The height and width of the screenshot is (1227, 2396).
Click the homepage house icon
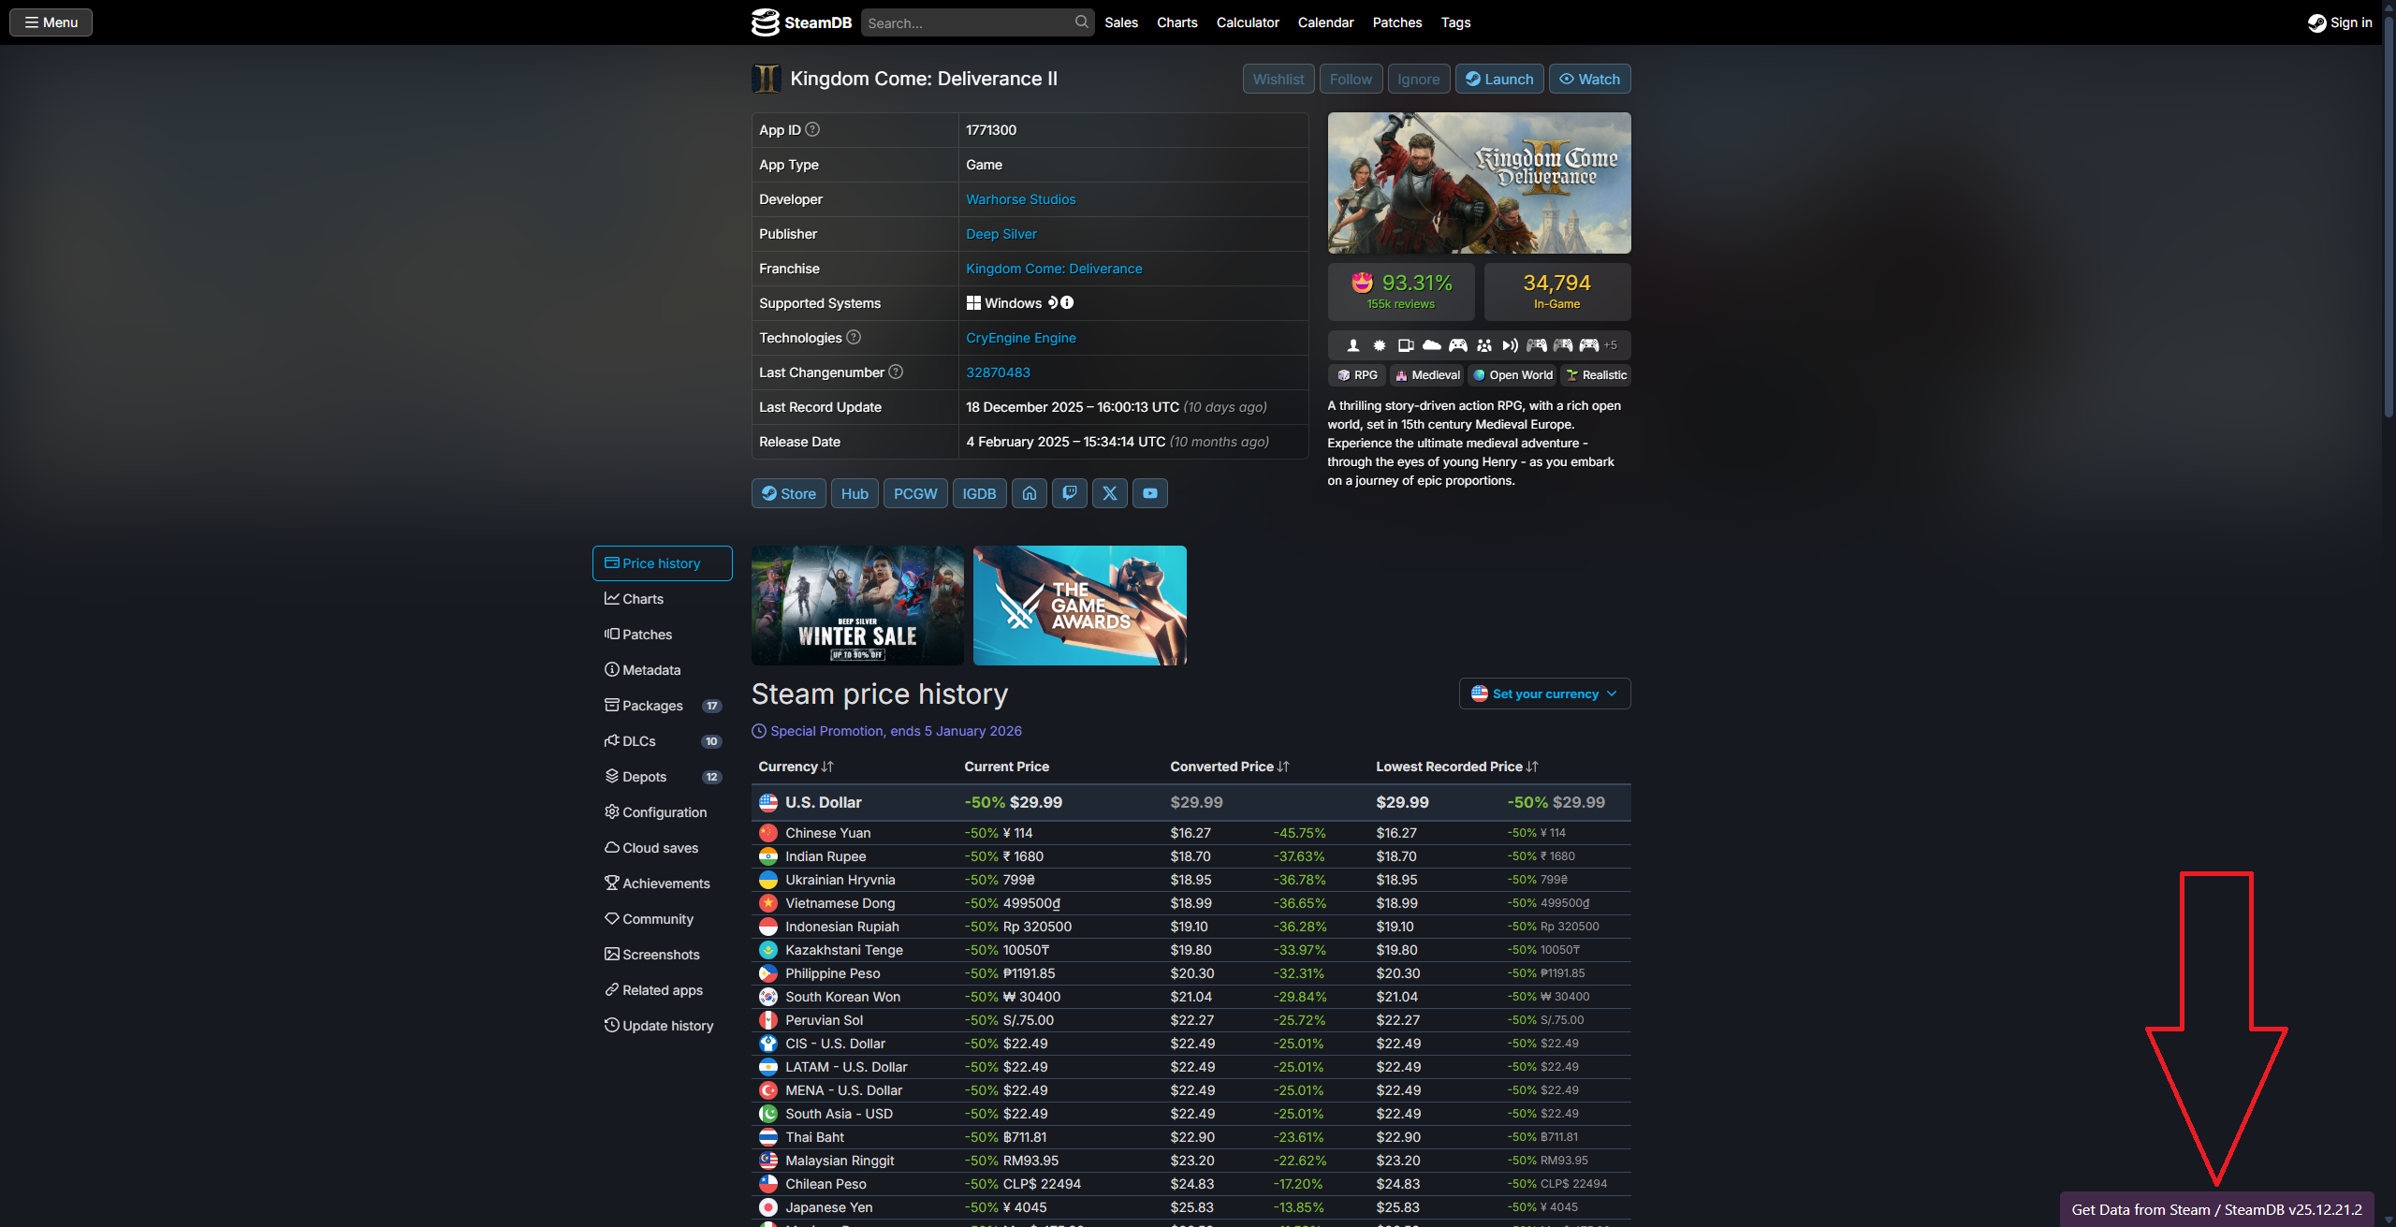tap(1029, 493)
